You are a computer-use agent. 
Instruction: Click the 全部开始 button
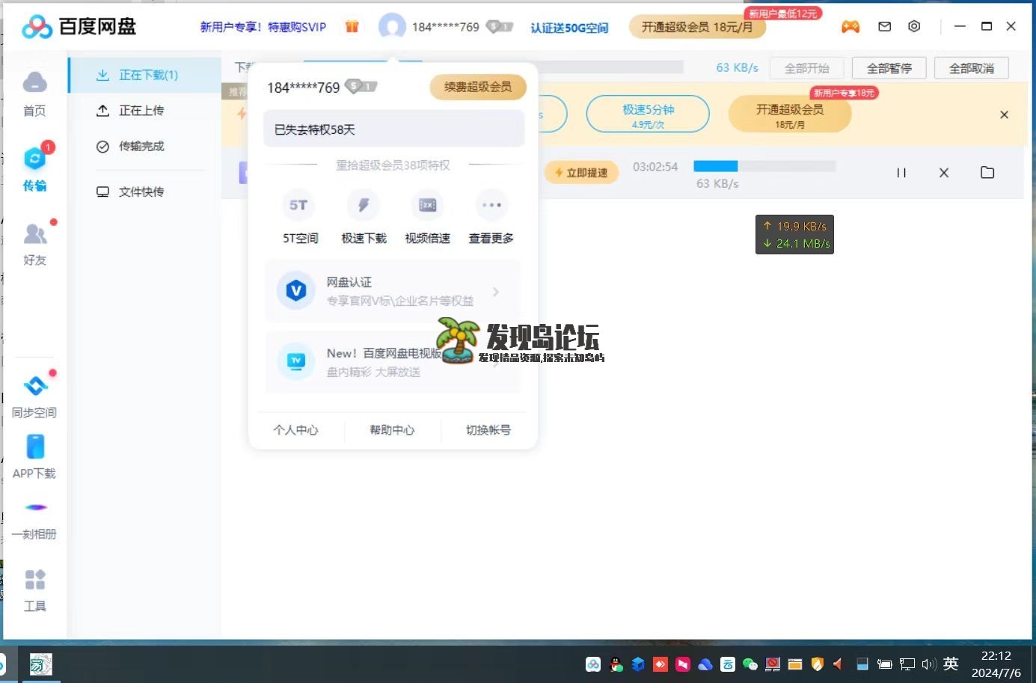coord(806,68)
